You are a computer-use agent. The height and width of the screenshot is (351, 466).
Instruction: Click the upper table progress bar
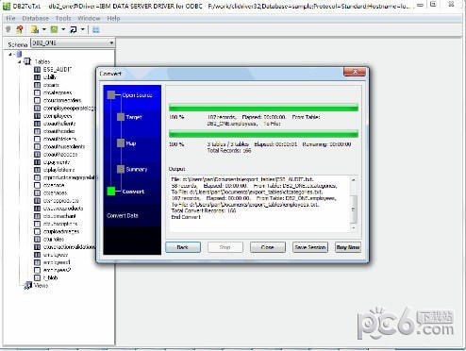pyautogui.click(x=263, y=108)
